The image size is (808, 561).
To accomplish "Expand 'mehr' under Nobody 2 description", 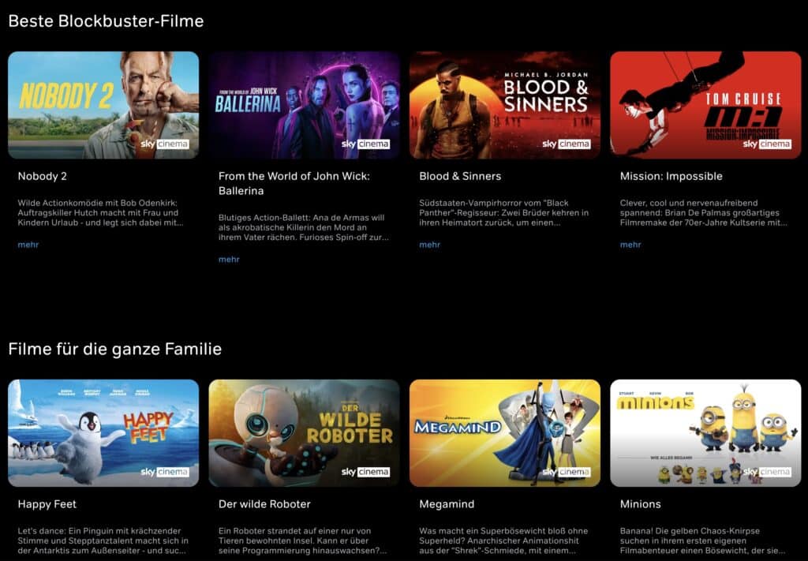I will (x=28, y=245).
